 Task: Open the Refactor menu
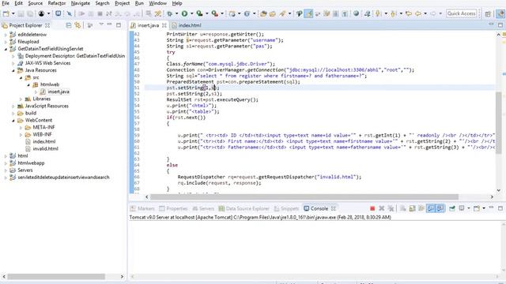(x=57, y=3)
